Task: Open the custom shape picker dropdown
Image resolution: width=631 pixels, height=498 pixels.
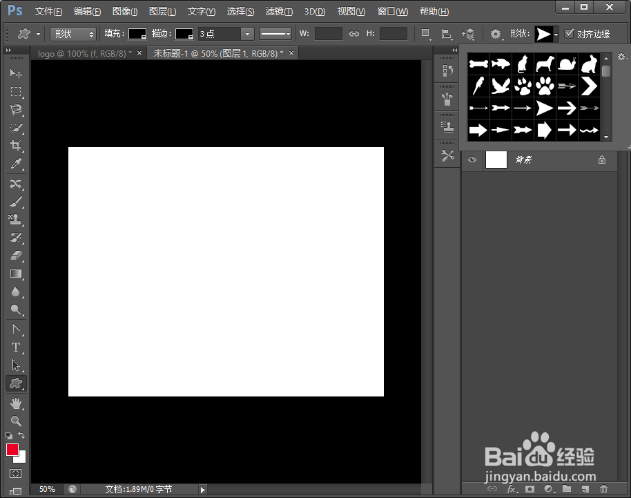Action: (x=556, y=35)
